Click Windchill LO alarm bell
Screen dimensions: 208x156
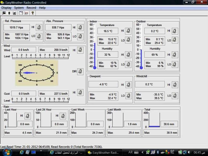(175, 96)
